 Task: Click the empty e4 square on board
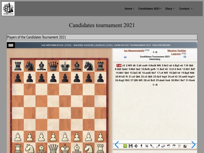coord(65,113)
